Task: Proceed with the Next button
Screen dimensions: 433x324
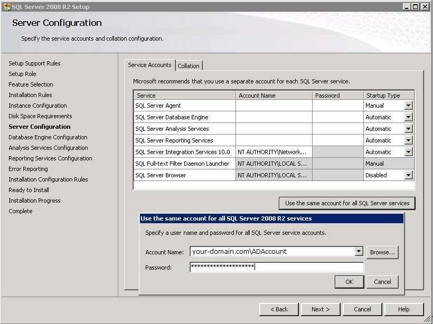Action: coord(321,309)
